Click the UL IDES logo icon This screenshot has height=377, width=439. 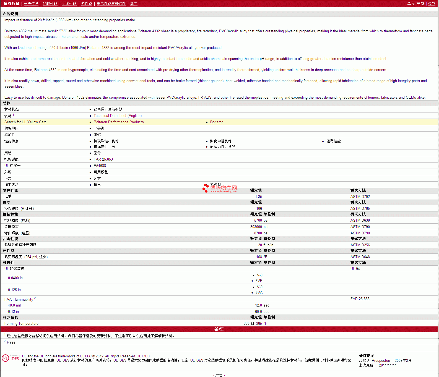click(x=11, y=358)
